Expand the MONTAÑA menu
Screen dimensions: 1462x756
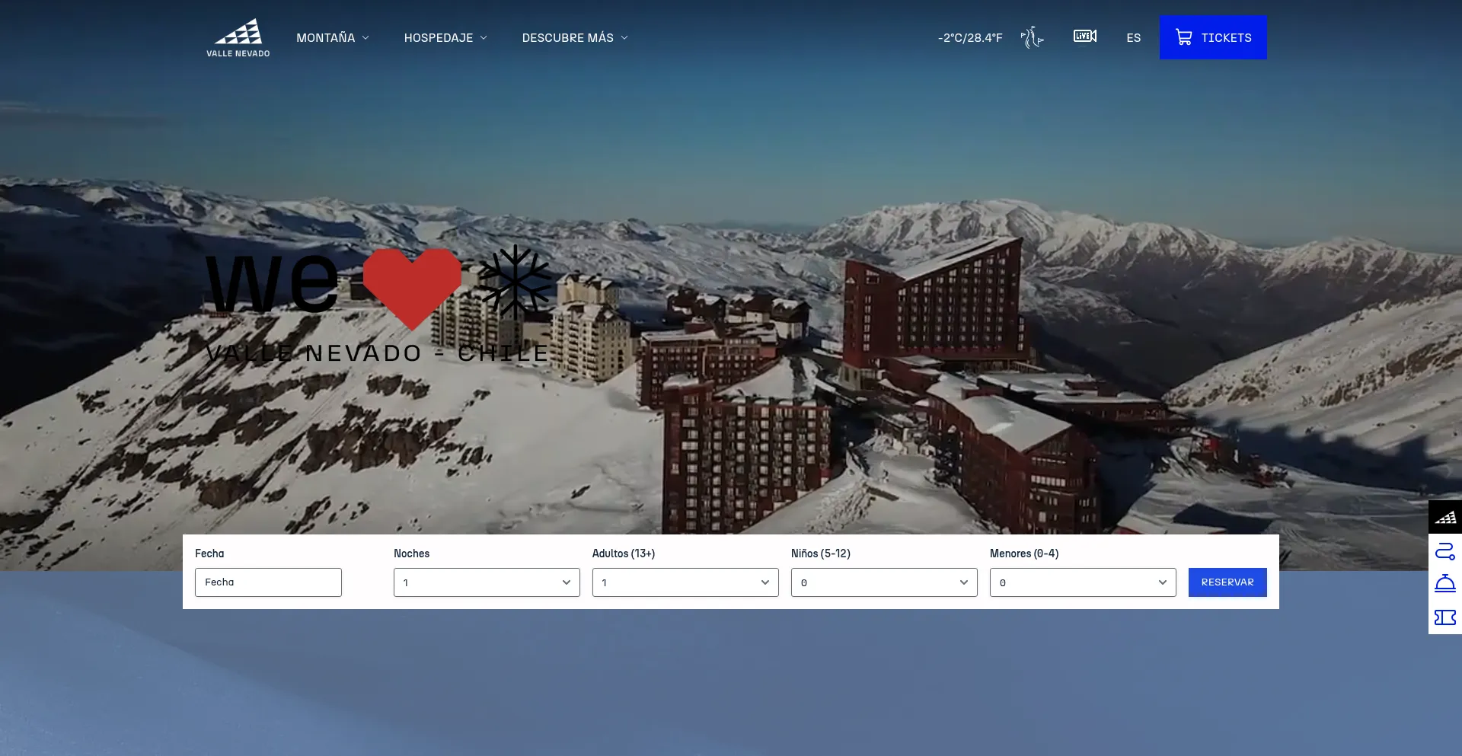333,37
